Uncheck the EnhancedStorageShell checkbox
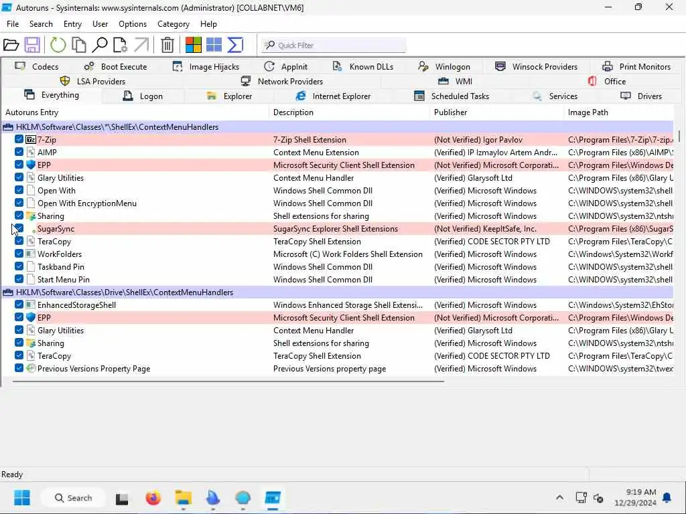The image size is (686, 514). tap(19, 305)
